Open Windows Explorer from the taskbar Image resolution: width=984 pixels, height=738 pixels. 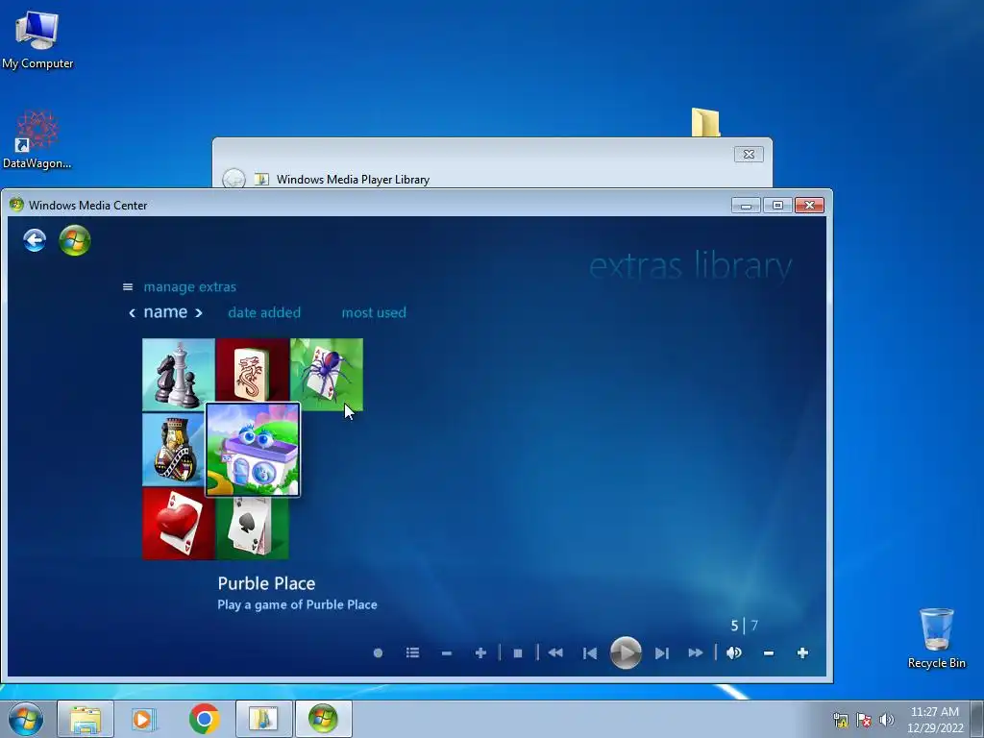(x=86, y=719)
